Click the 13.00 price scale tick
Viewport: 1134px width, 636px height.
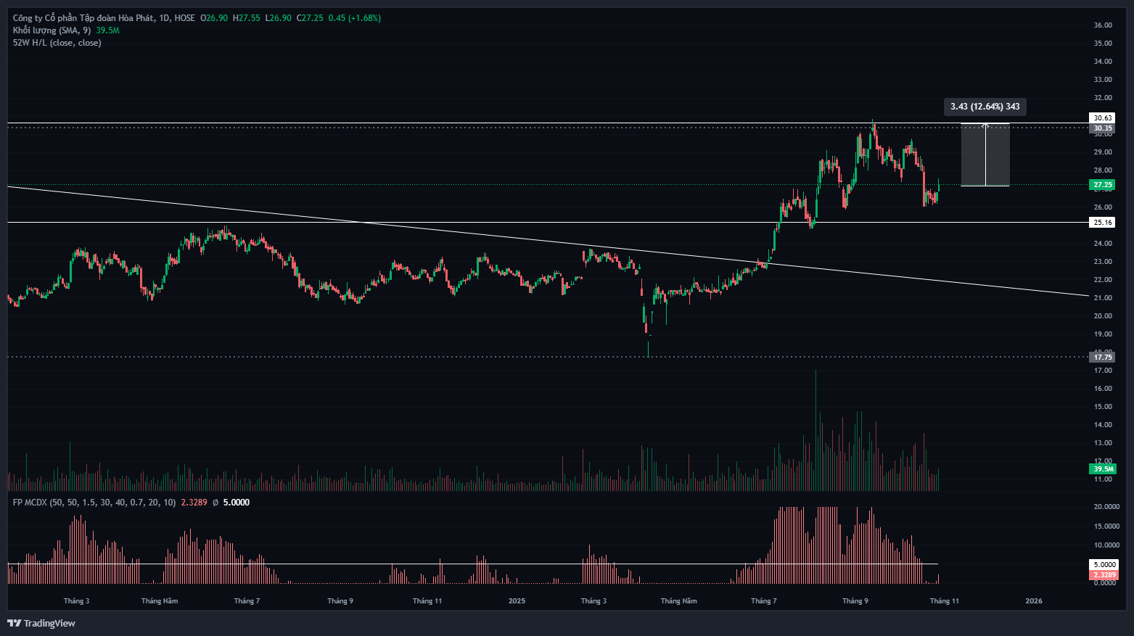[1103, 443]
